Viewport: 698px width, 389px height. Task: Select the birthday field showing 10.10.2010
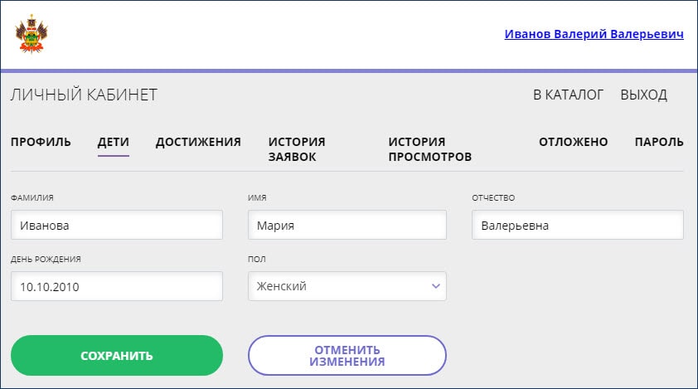coord(117,286)
